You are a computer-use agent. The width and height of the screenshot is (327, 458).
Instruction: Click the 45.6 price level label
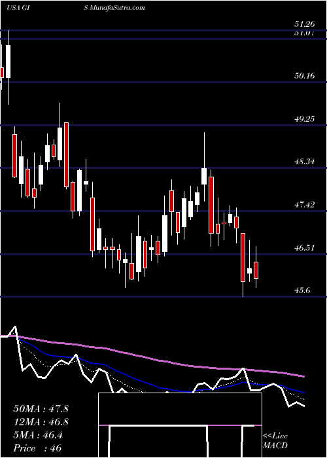pyautogui.click(x=302, y=291)
